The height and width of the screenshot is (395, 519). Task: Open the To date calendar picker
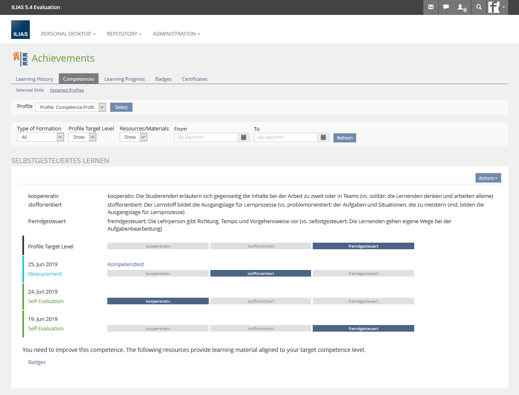pyautogui.click(x=323, y=137)
